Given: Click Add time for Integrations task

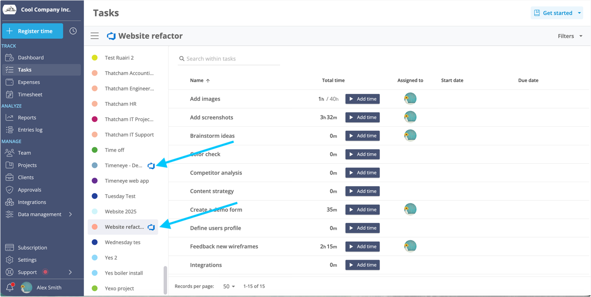Looking at the screenshot, I should click(362, 265).
